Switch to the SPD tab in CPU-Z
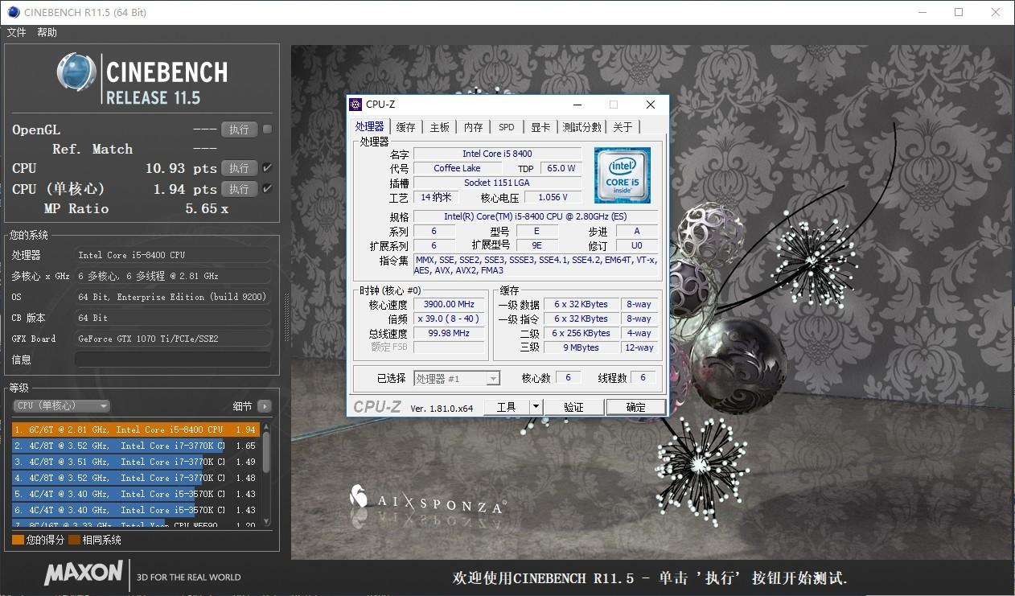Viewport: 1015px width, 596px height. (507, 127)
